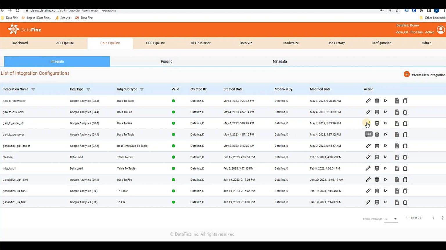Switch to the Purging tab

point(167,61)
